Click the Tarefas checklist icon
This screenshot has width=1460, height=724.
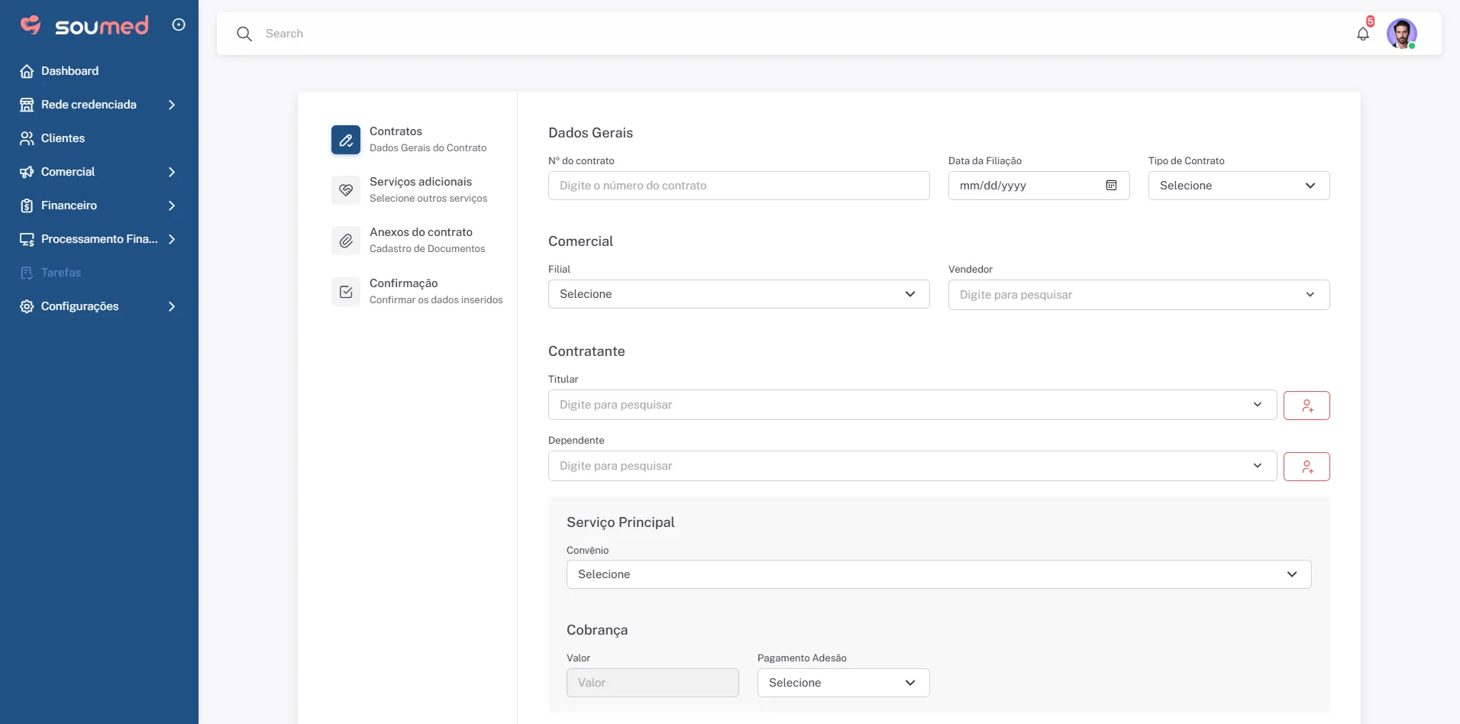pyautogui.click(x=27, y=273)
